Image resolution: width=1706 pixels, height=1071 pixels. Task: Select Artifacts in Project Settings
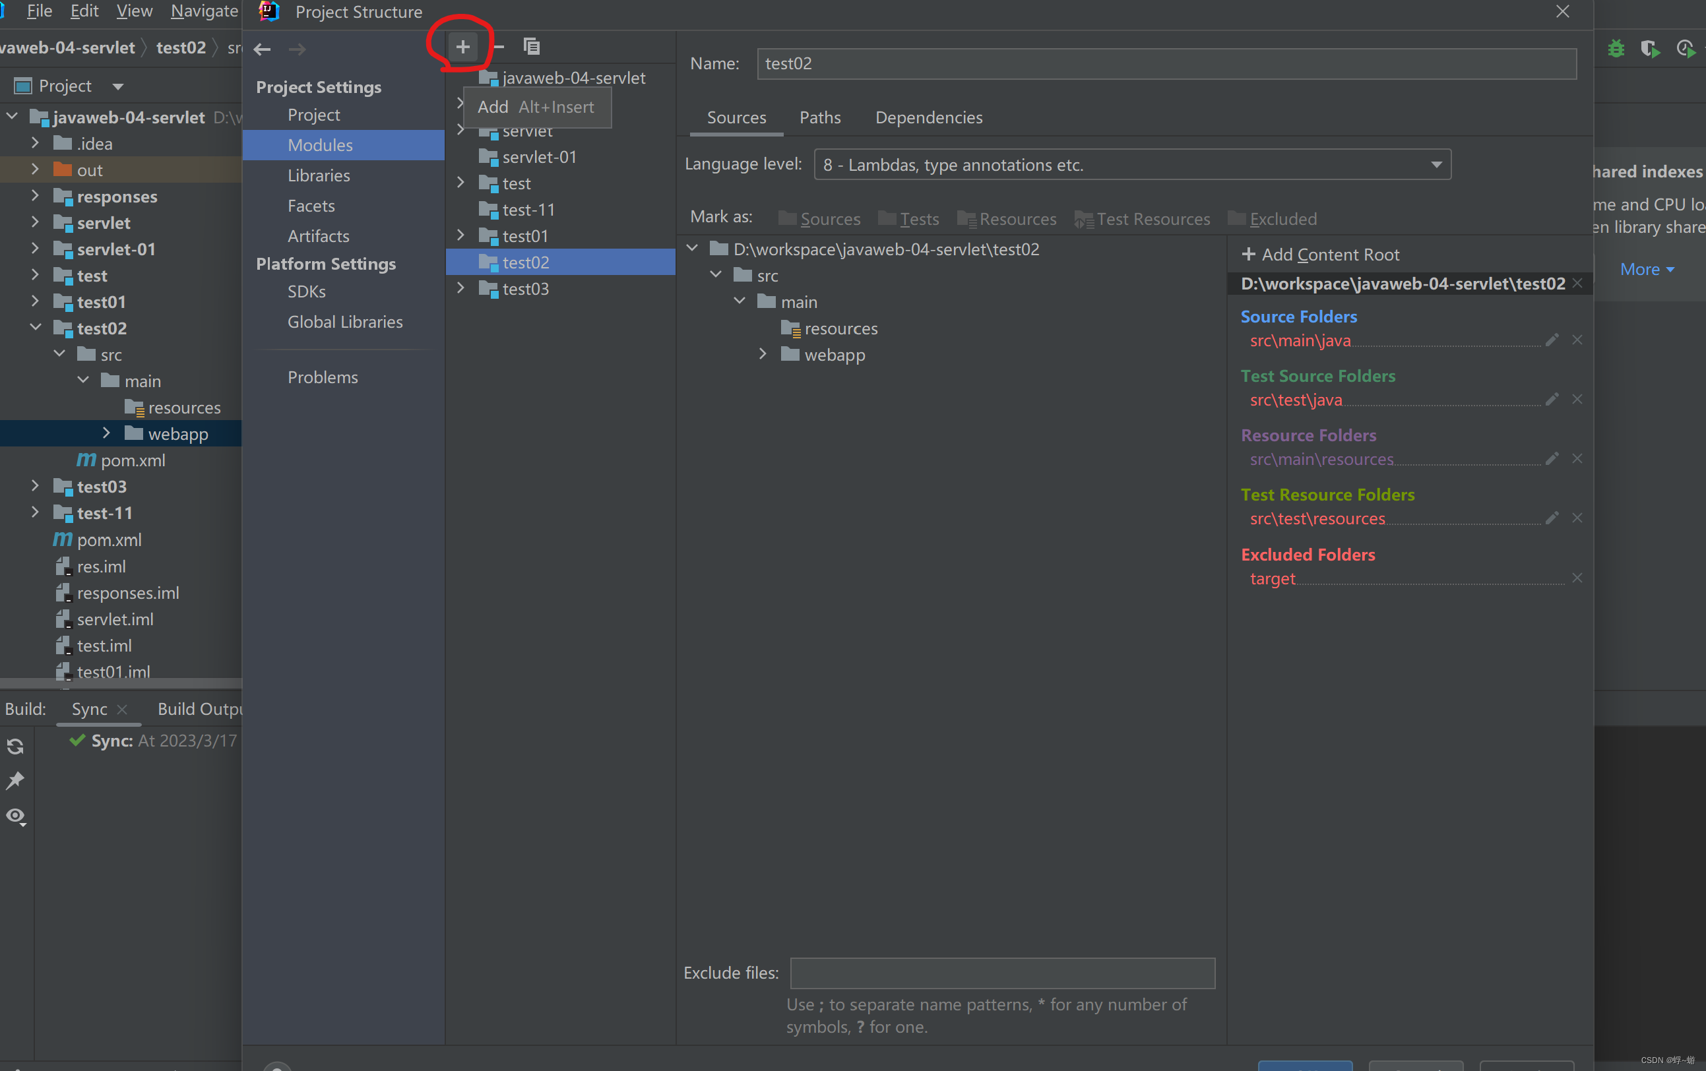[318, 236]
